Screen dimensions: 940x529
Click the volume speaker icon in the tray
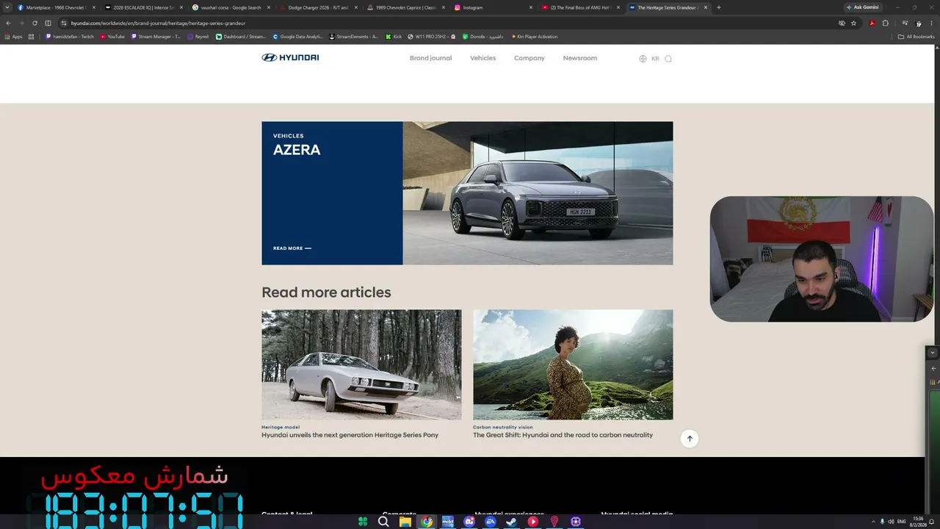click(x=891, y=522)
